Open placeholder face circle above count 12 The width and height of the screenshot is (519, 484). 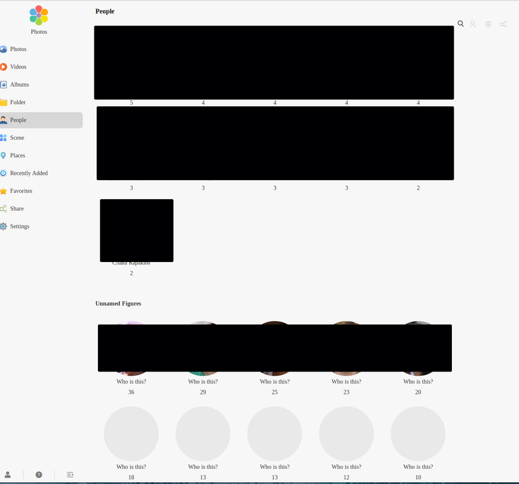(346, 434)
